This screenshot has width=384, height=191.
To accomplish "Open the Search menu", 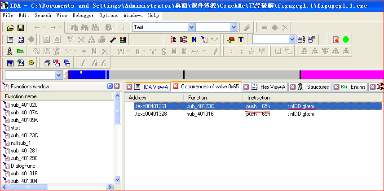I will [x=43, y=15].
